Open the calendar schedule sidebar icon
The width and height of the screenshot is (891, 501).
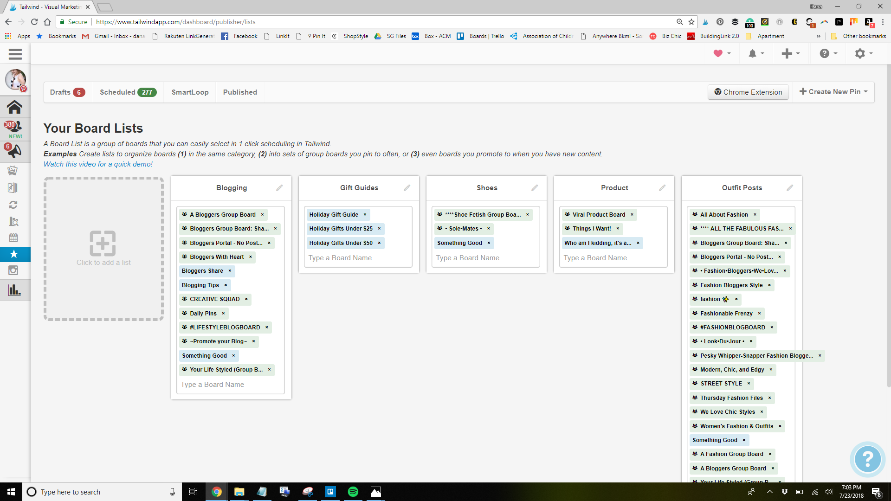[x=13, y=238]
